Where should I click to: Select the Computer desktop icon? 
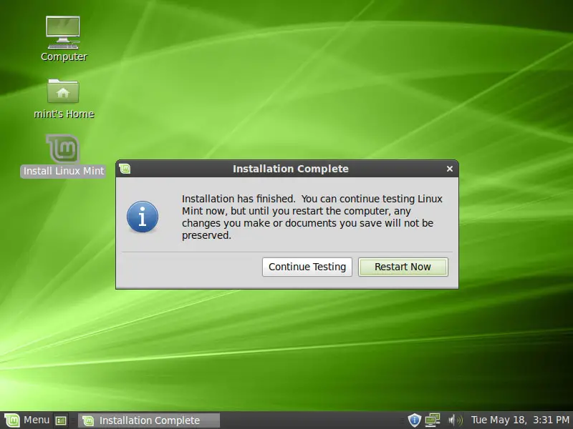coord(64,39)
